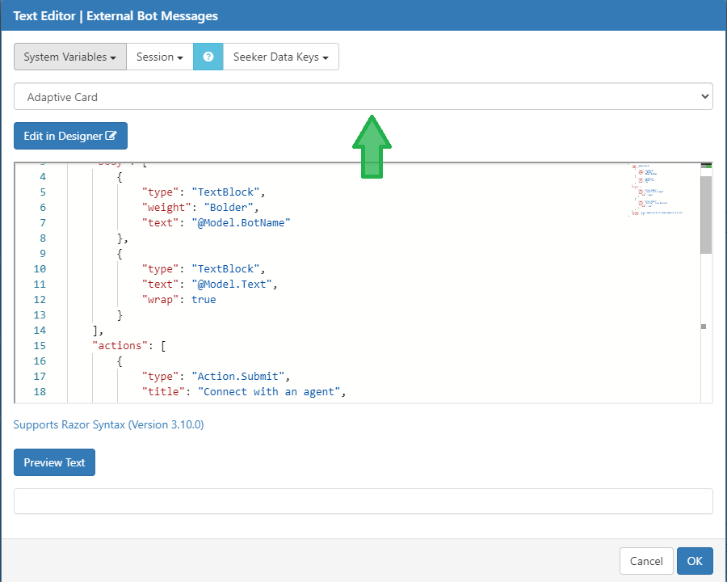The width and height of the screenshot is (727, 582).
Task: Click "actions" key on line 15
Action: pos(120,346)
